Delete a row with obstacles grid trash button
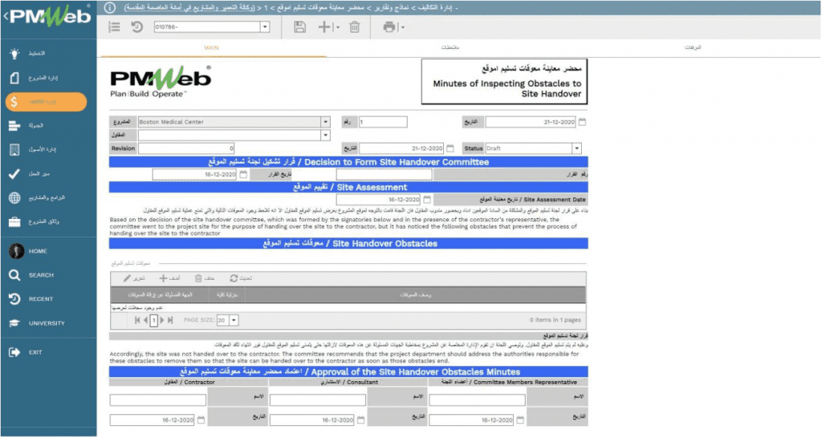Viewport: 822px width, 438px height. click(205, 278)
